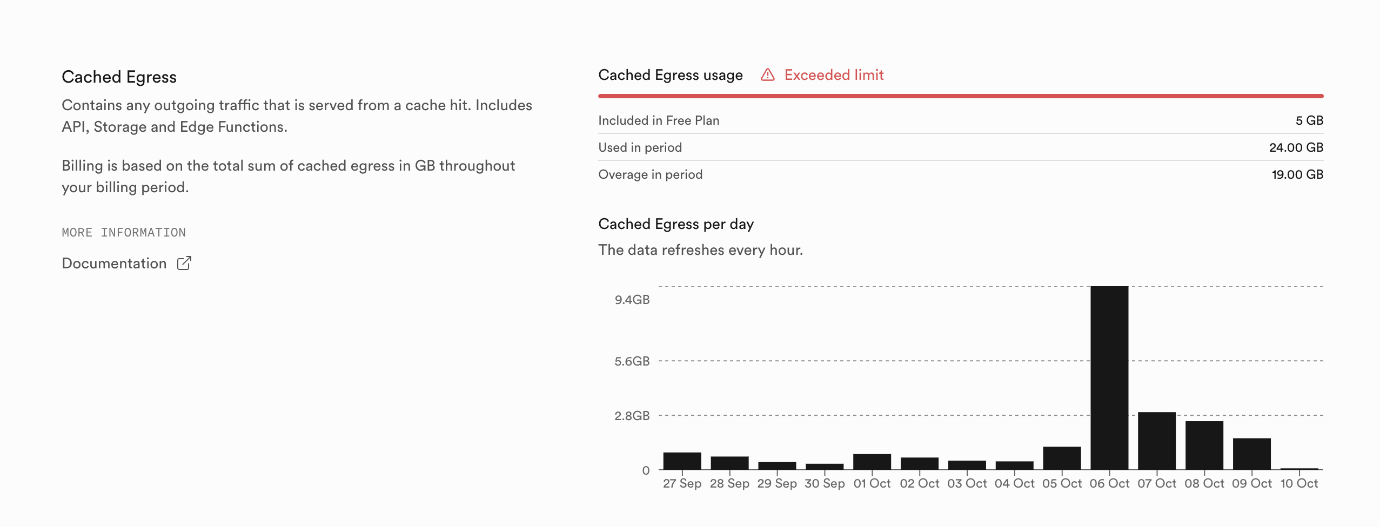Image resolution: width=1380 pixels, height=527 pixels.
Task: Click the 02 Oct chart bar
Action: pyautogui.click(x=919, y=463)
